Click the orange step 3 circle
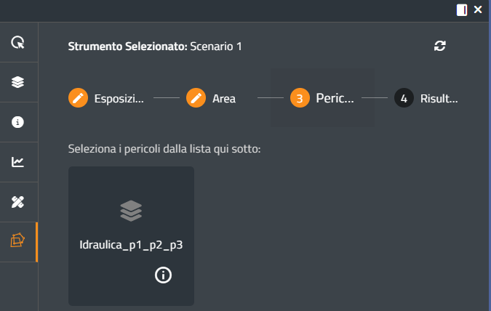491x311 pixels. click(x=300, y=98)
